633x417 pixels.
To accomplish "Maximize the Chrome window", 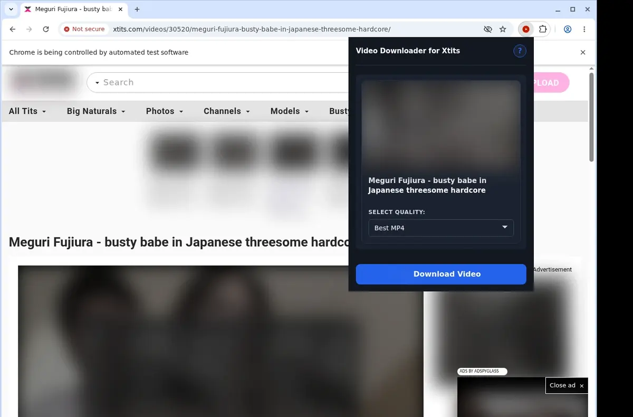I will click(x=573, y=10).
